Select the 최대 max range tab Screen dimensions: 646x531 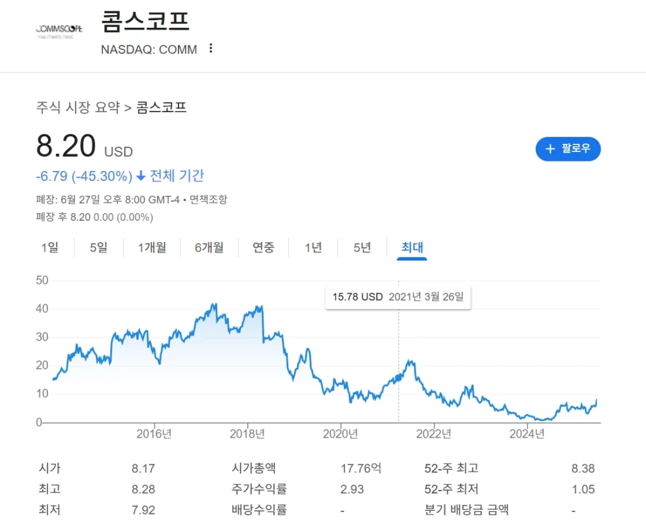pyautogui.click(x=412, y=247)
